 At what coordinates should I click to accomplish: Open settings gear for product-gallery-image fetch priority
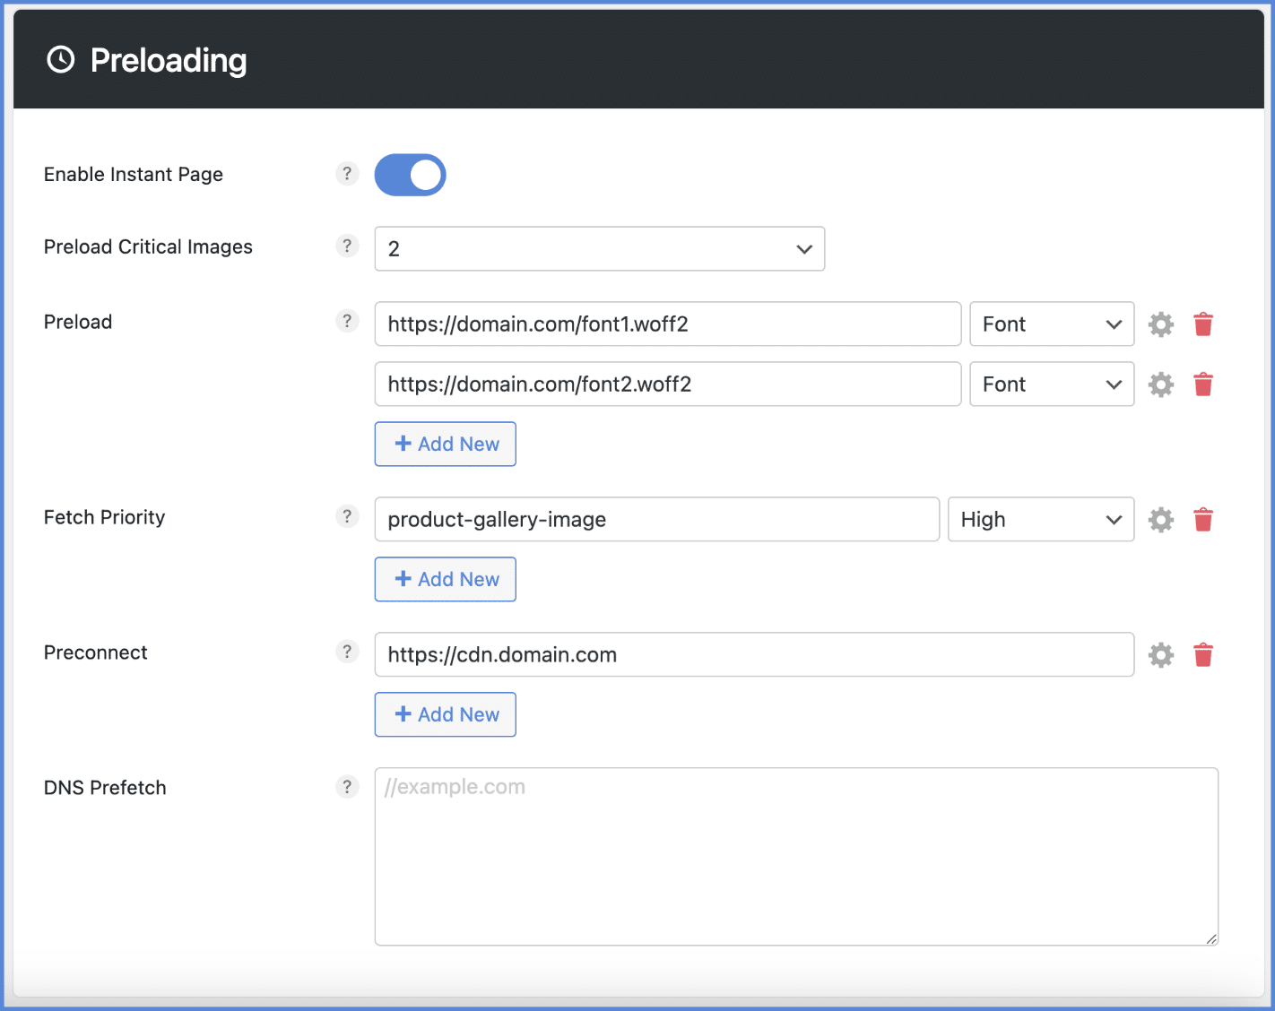1160,519
